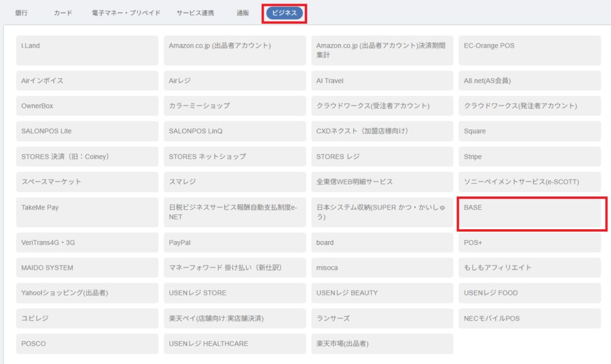Select Amazon.co.jp 出品者アカウント 決済期間集計

tap(382, 51)
